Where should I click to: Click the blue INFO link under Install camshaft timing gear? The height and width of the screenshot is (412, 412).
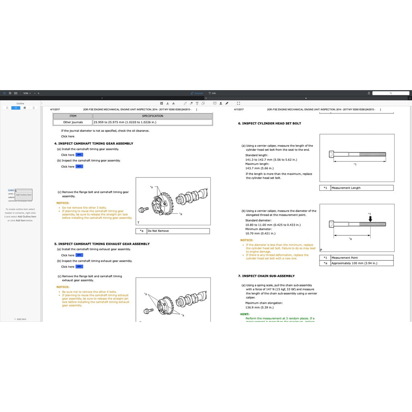coord(79,155)
